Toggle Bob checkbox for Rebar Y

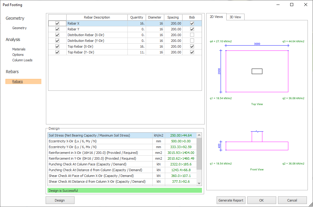click(x=192, y=29)
